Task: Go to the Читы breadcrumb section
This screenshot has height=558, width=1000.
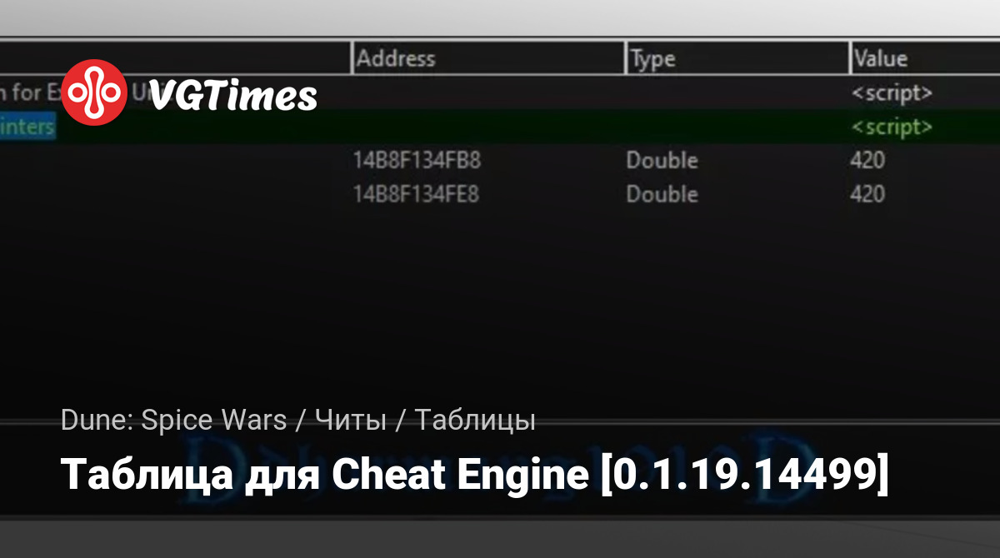Action: (x=350, y=421)
